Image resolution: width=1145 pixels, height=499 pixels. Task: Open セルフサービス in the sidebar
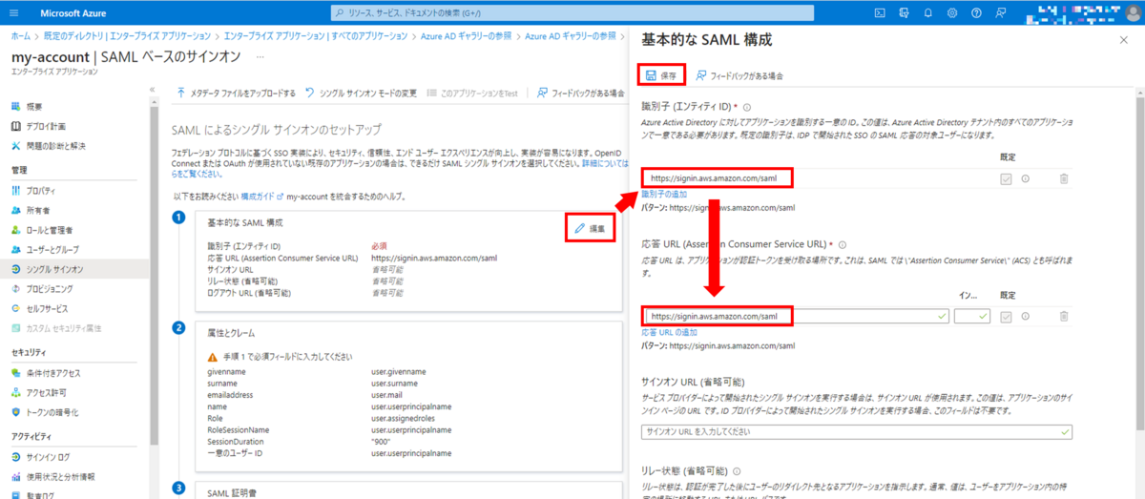tap(47, 308)
